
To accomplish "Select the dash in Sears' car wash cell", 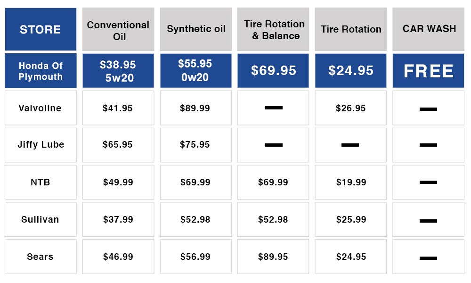I will click(428, 258).
